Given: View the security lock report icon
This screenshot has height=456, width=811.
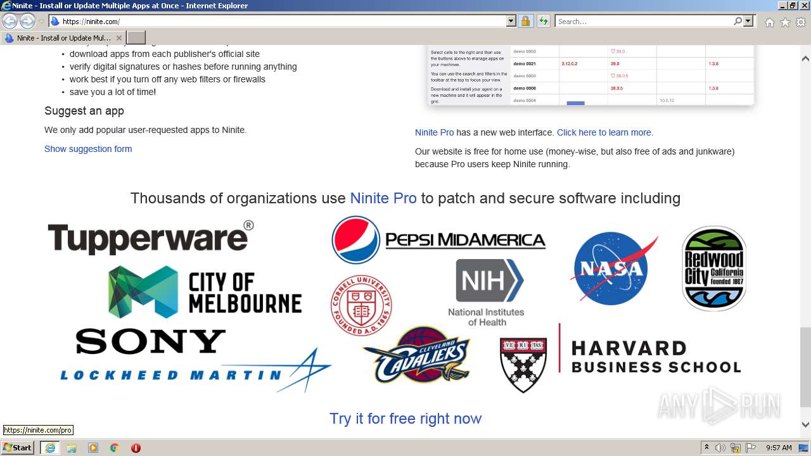Looking at the screenshot, I should [x=525, y=22].
